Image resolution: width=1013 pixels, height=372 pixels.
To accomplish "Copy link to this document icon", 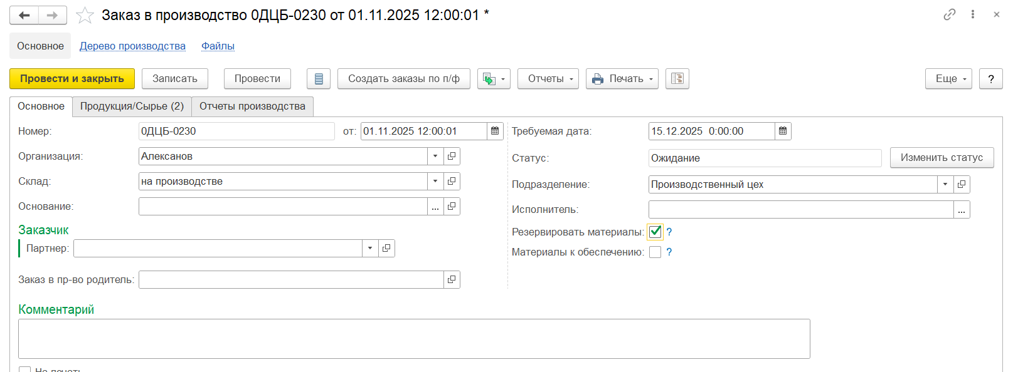I will click(x=949, y=14).
